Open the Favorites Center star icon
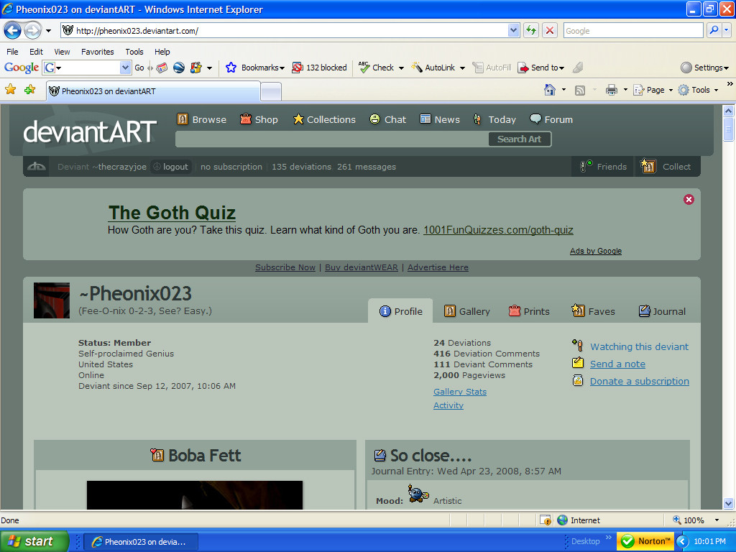The image size is (736, 552). point(10,90)
